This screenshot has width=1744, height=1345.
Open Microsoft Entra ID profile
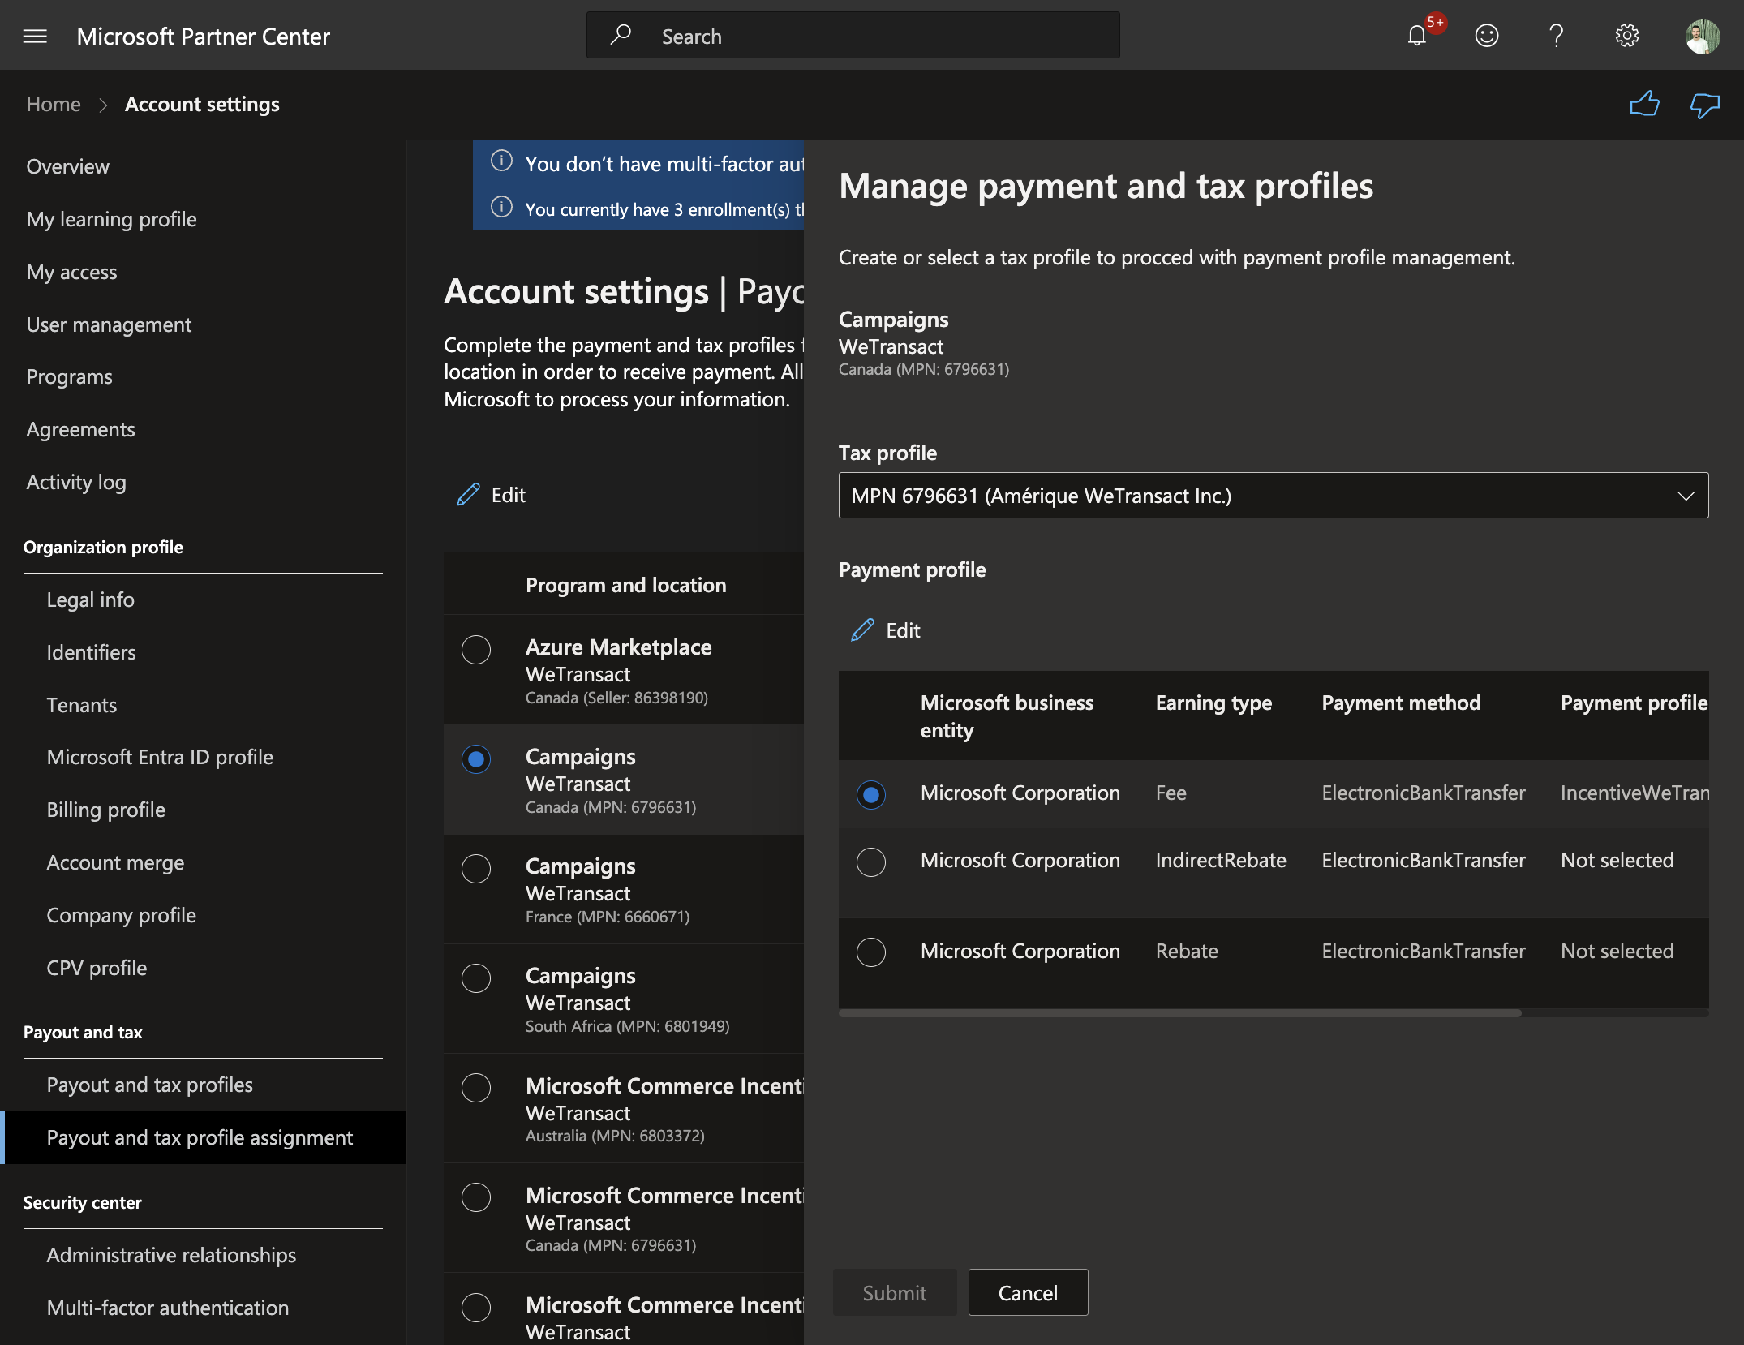(161, 757)
